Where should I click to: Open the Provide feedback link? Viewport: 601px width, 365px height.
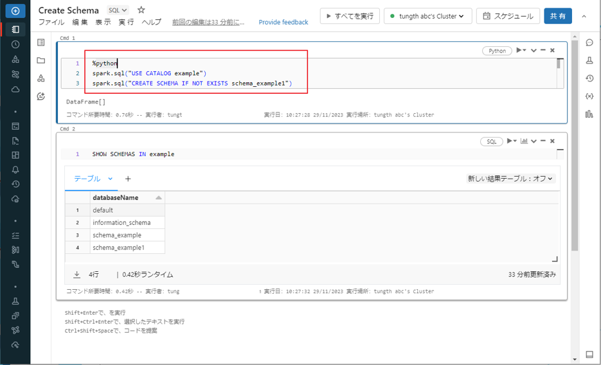(283, 22)
